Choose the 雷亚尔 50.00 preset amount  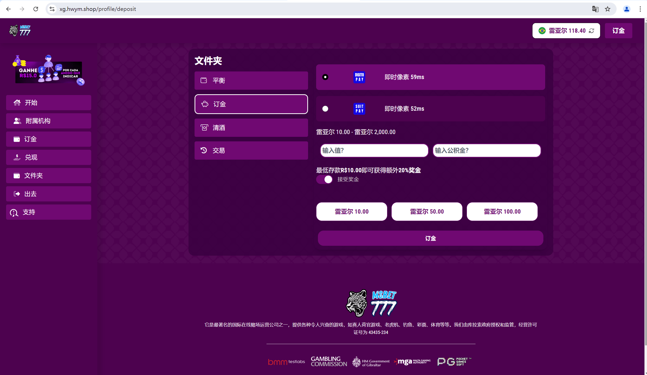pyautogui.click(x=426, y=212)
